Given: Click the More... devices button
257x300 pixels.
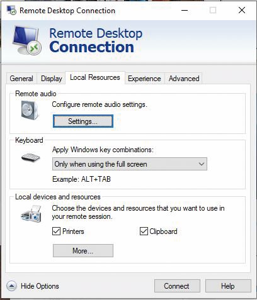Looking at the screenshot, I should point(83,250).
